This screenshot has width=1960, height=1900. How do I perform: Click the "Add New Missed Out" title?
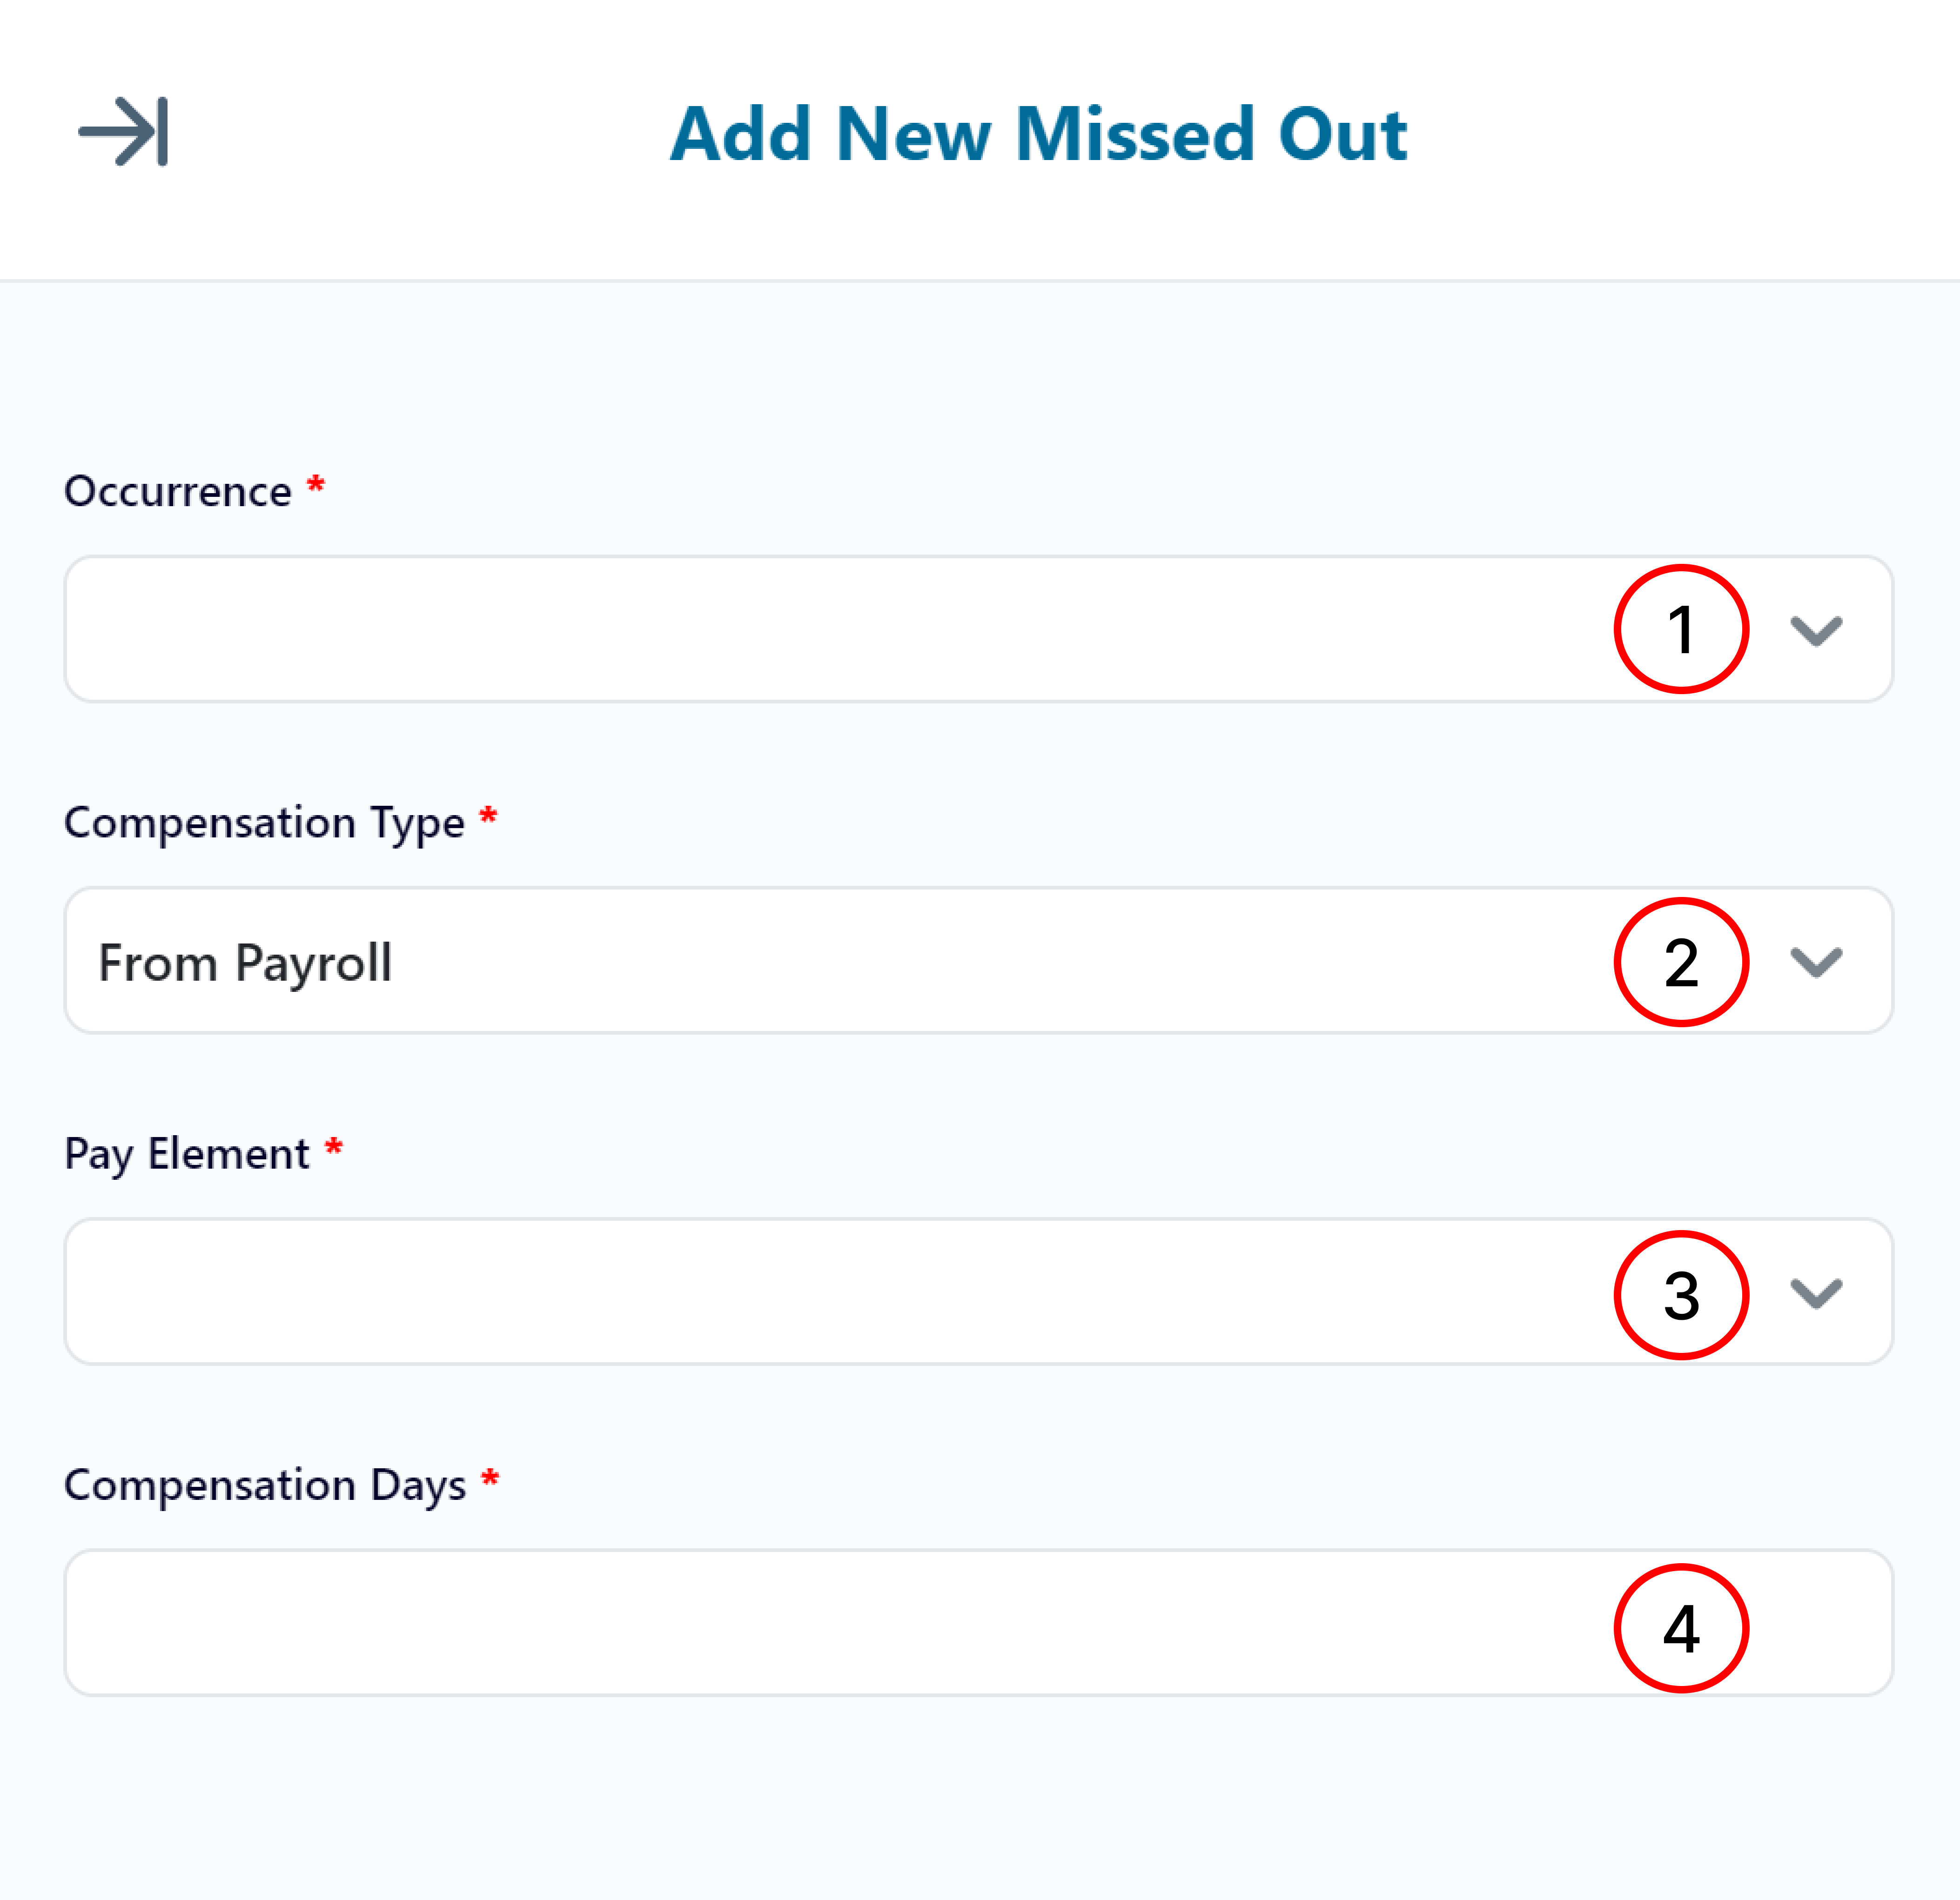[1038, 134]
